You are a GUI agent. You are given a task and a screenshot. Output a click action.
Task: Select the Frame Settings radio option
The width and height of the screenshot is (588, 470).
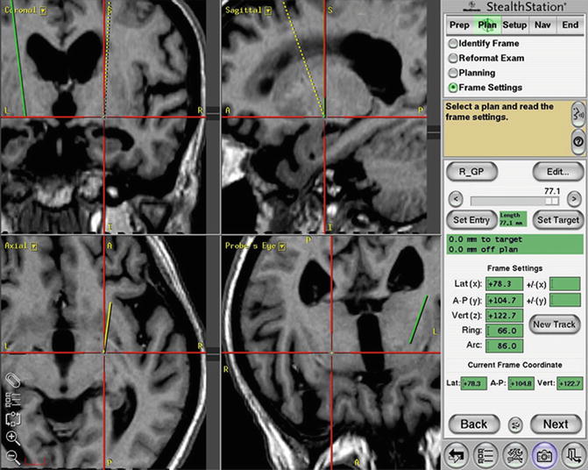(x=452, y=88)
